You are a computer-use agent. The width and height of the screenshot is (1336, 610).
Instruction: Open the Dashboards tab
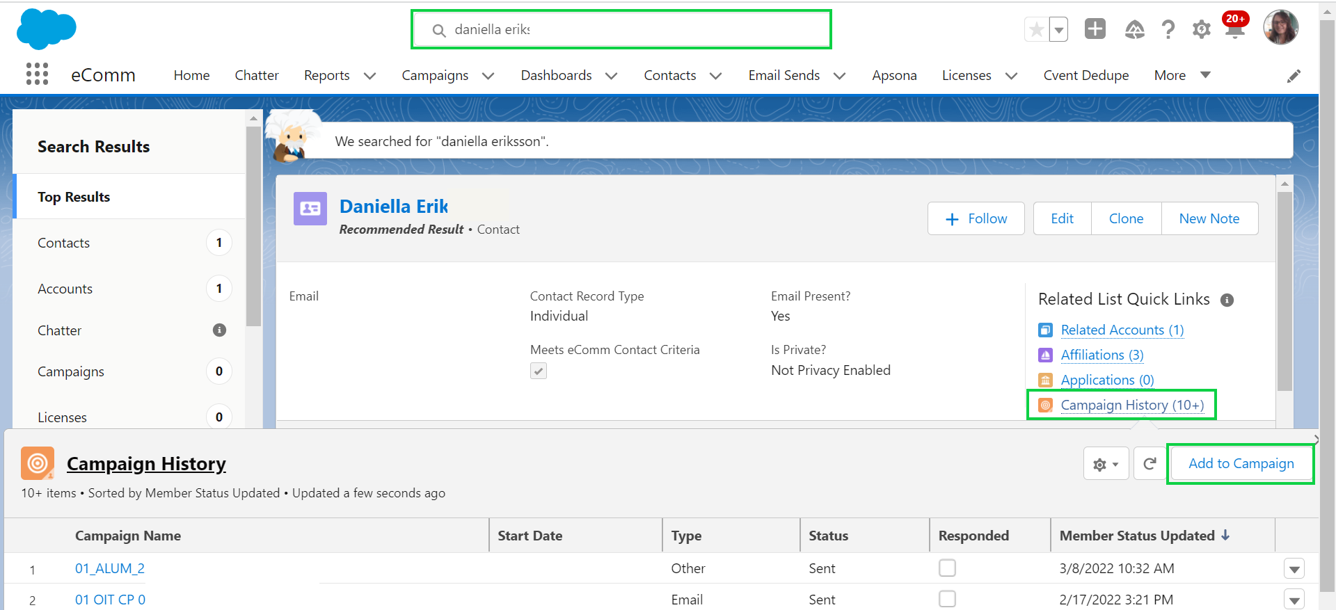tap(556, 75)
